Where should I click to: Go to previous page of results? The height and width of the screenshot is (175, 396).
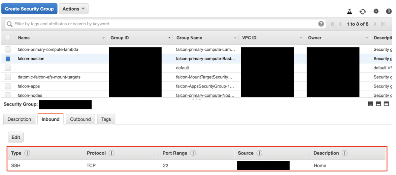[340, 24]
